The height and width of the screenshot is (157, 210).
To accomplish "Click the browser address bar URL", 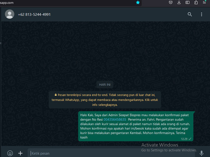I will pyautogui.click(x=7, y=3).
